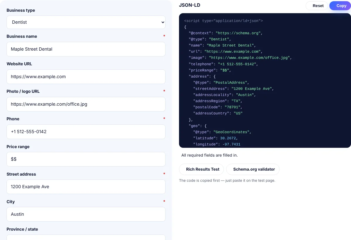Click the Business type label
Screen dimensions: 351x240
point(21,10)
